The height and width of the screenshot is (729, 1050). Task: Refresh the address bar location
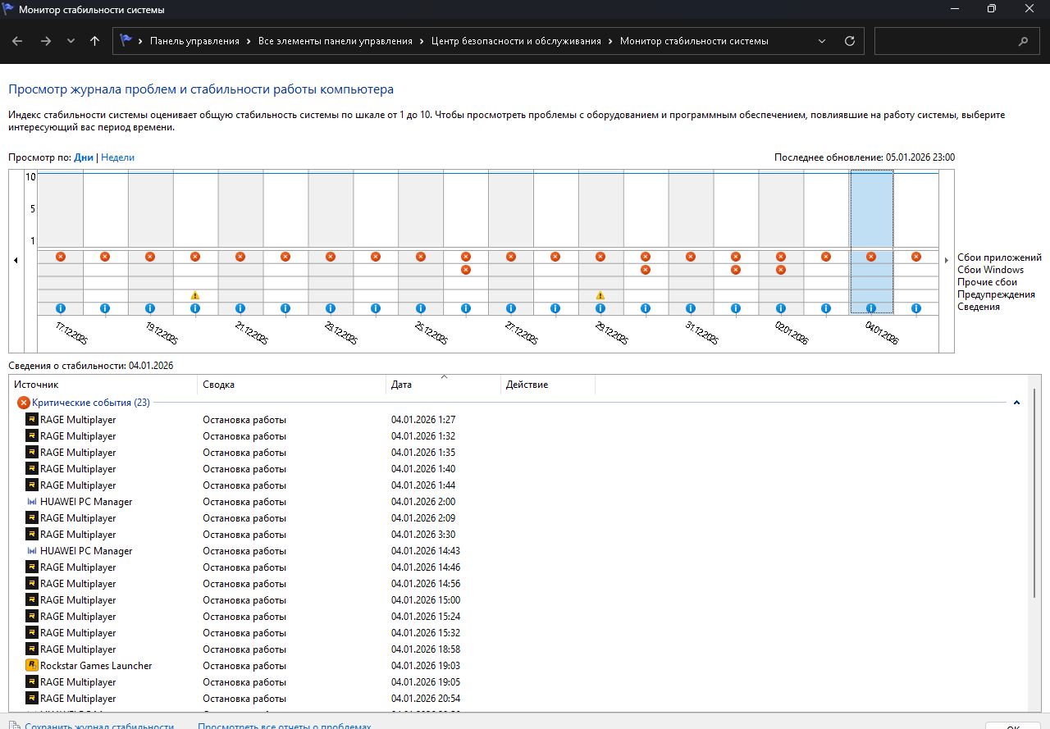point(849,41)
